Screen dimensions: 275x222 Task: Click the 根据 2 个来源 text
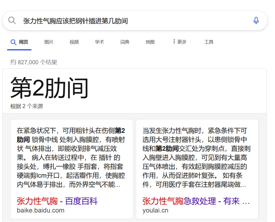coord(27,106)
